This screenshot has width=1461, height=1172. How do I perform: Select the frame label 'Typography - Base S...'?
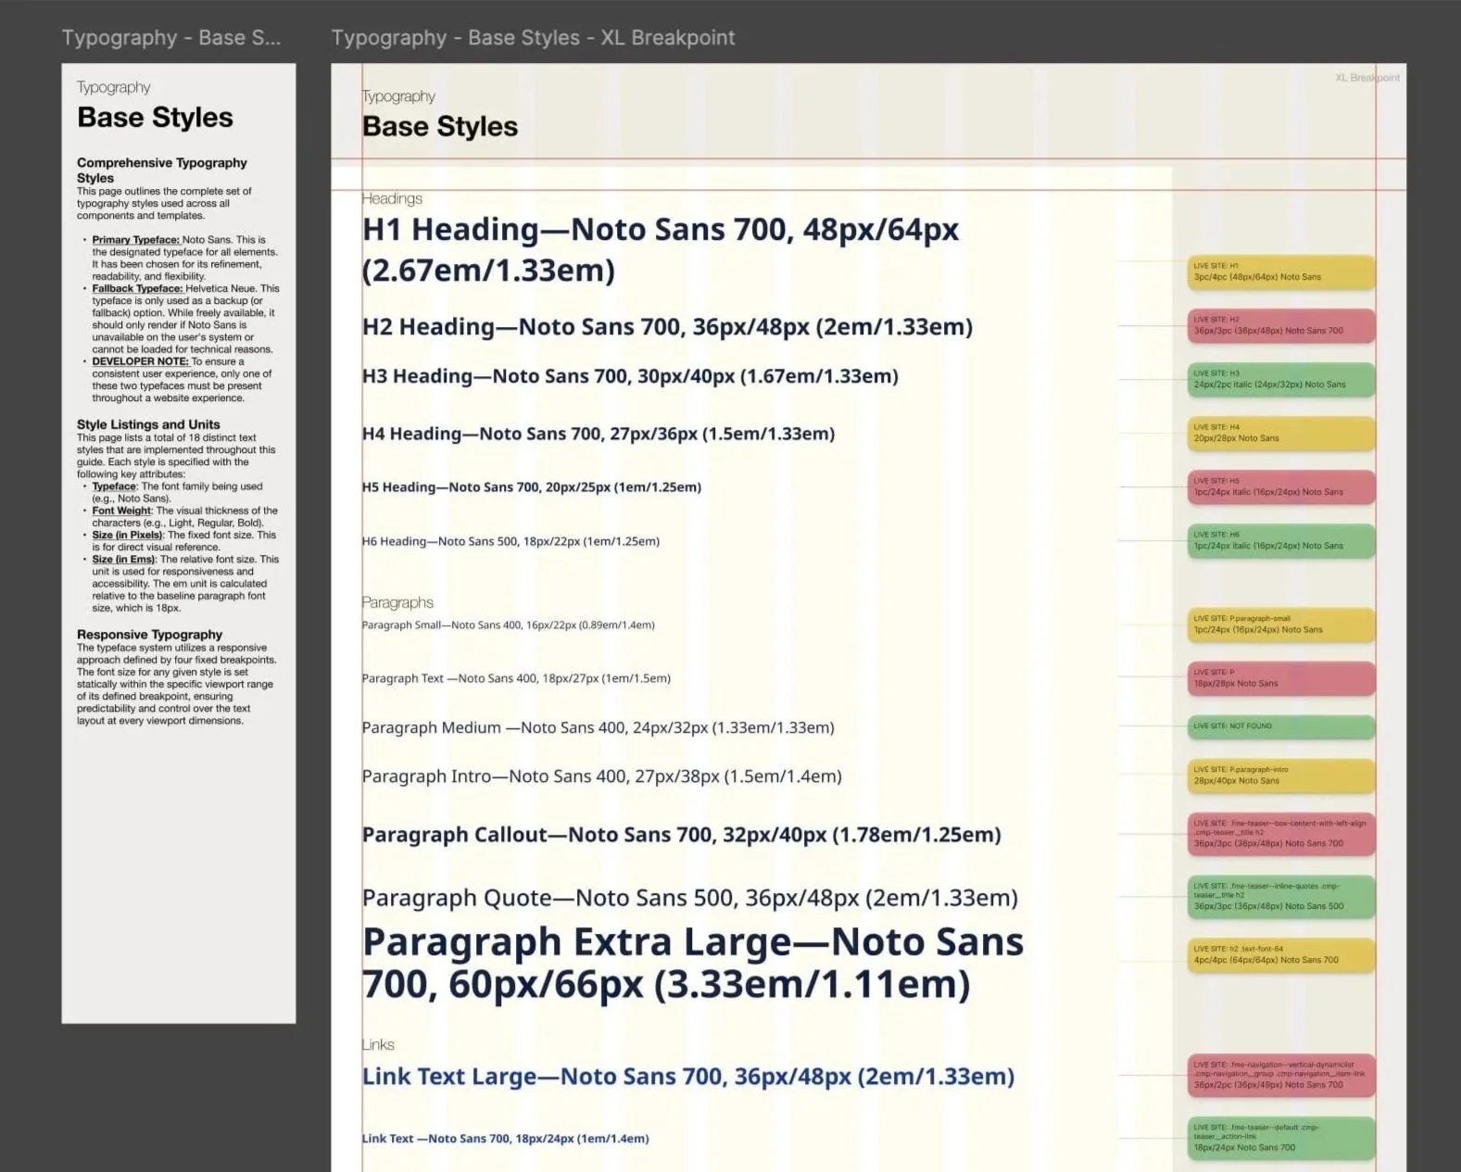(x=170, y=38)
